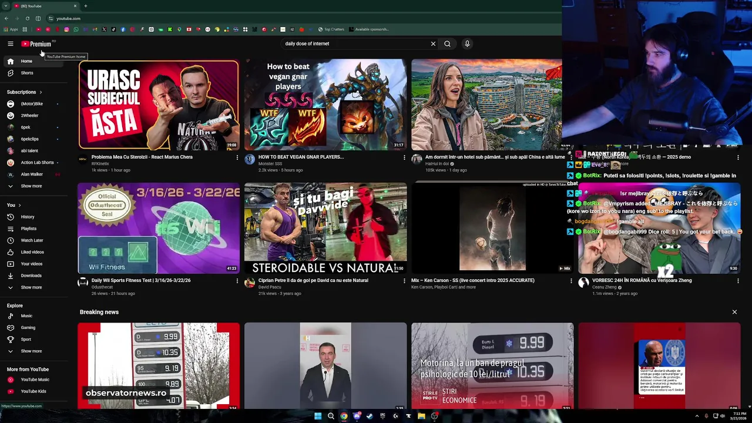Show hidden system tray icons
This screenshot has width=752, height=423.
click(697, 416)
